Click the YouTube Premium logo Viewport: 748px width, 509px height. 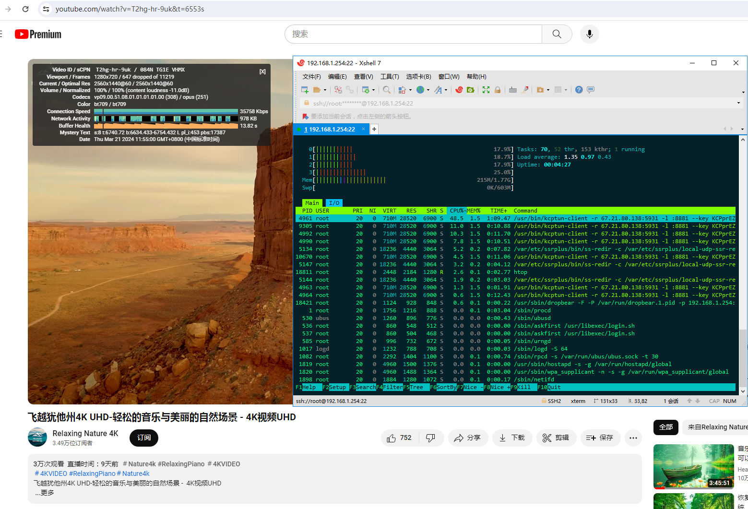[x=38, y=34]
